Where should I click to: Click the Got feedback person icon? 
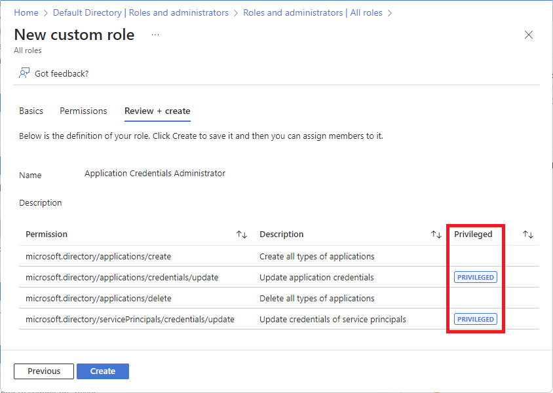point(24,73)
